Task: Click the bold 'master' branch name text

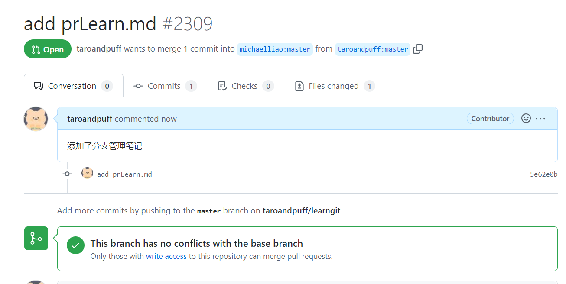Action: tap(209, 211)
